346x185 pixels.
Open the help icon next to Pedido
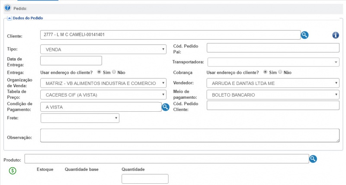[x=7, y=8]
